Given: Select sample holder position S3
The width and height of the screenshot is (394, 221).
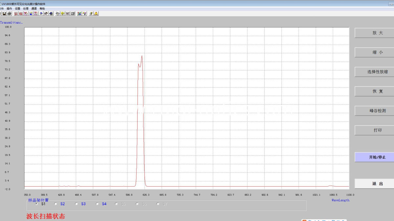Looking at the screenshot, I should (77, 204).
